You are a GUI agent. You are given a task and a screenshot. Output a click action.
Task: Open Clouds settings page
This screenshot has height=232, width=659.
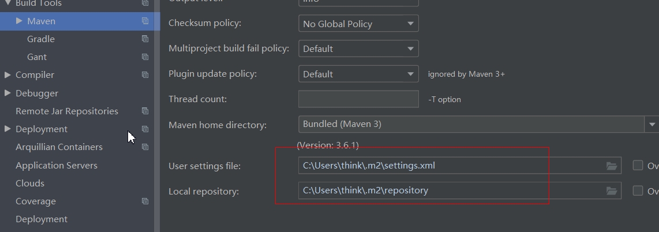30,184
